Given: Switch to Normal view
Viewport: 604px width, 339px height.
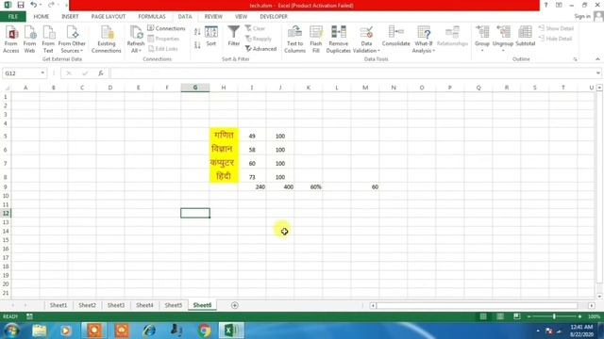Looking at the screenshot, I should (483, 316).
